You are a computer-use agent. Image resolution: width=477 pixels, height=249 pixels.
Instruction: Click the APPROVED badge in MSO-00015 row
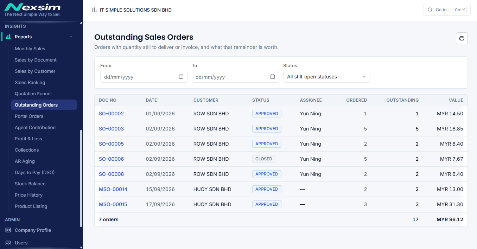(x=267, y=204)
